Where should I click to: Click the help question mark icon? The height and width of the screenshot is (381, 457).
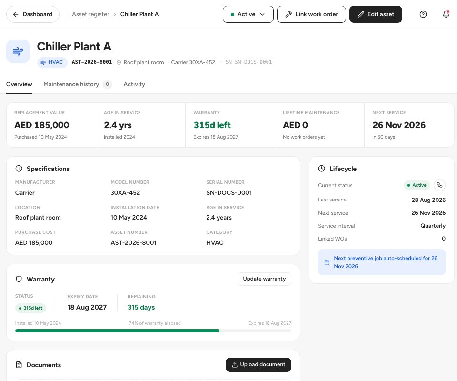423,14
